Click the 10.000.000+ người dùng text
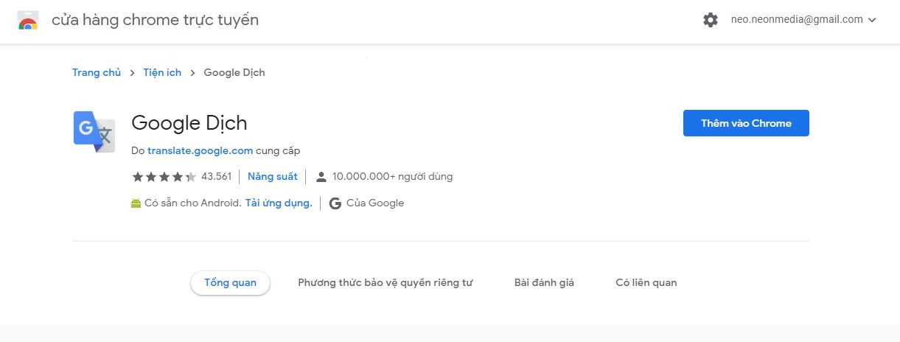The image size is (900, 342). click(392, 177)
